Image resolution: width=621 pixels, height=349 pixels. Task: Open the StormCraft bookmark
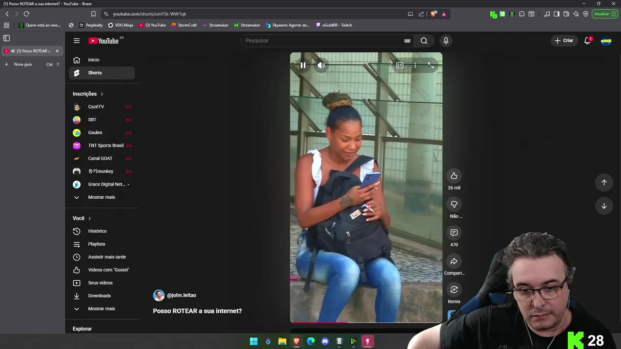point(184,25)
